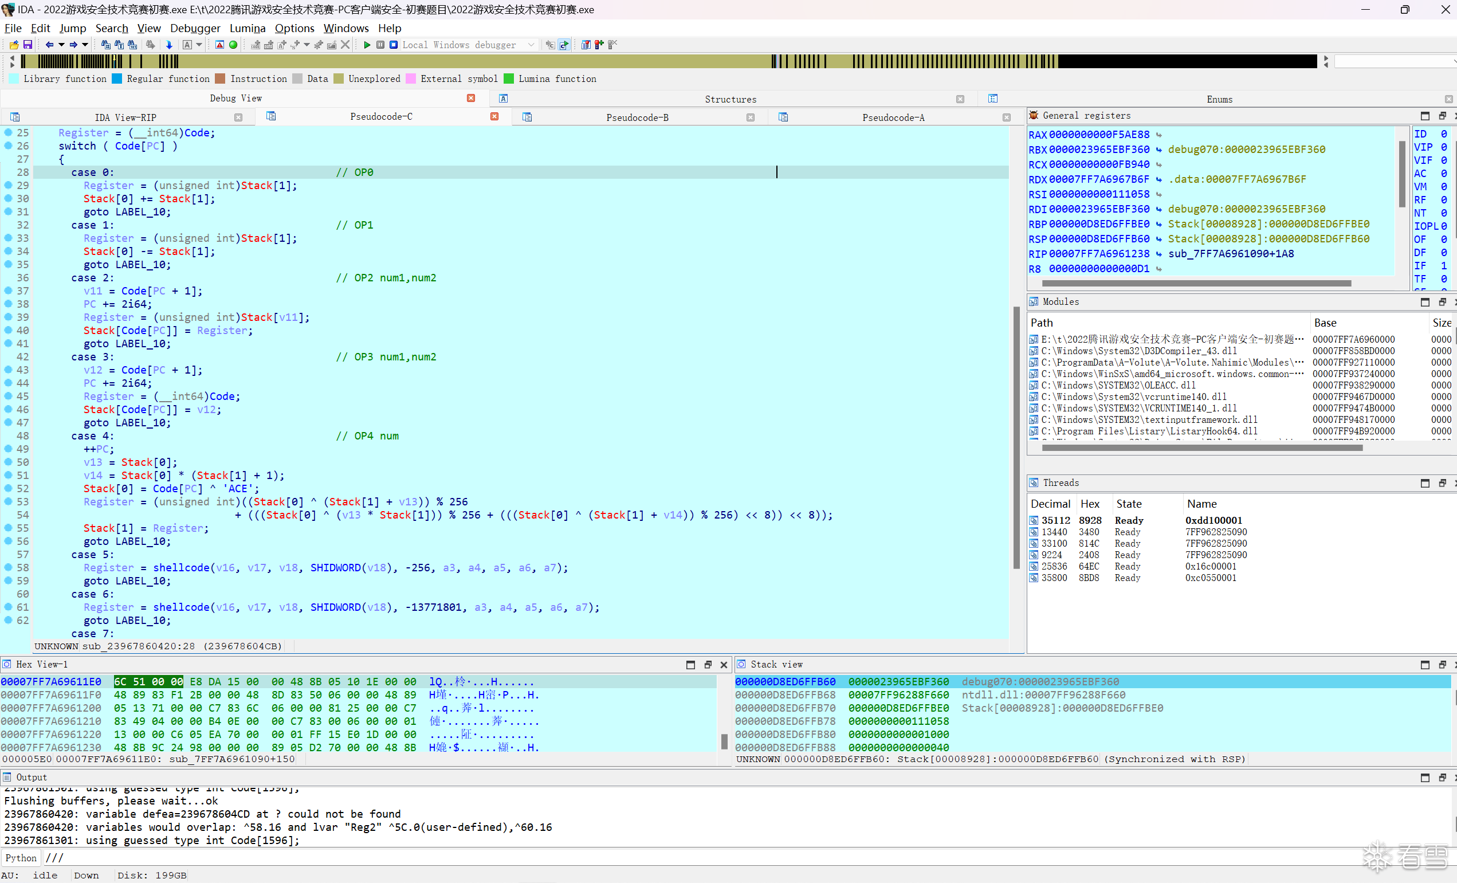Pause the debugged process
This screenshot has height=883, width=1457.
(380, 45)
